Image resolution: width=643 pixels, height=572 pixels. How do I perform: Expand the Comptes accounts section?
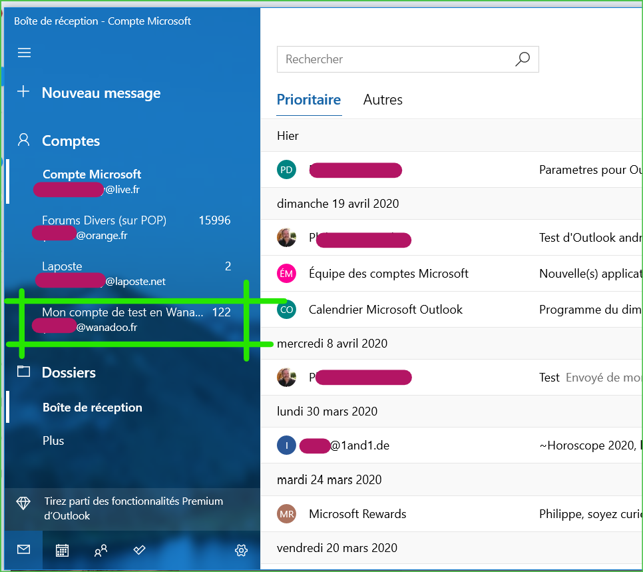71,141
